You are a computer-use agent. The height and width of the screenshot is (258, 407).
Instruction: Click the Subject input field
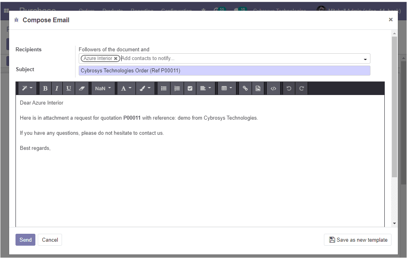[225, 71]
